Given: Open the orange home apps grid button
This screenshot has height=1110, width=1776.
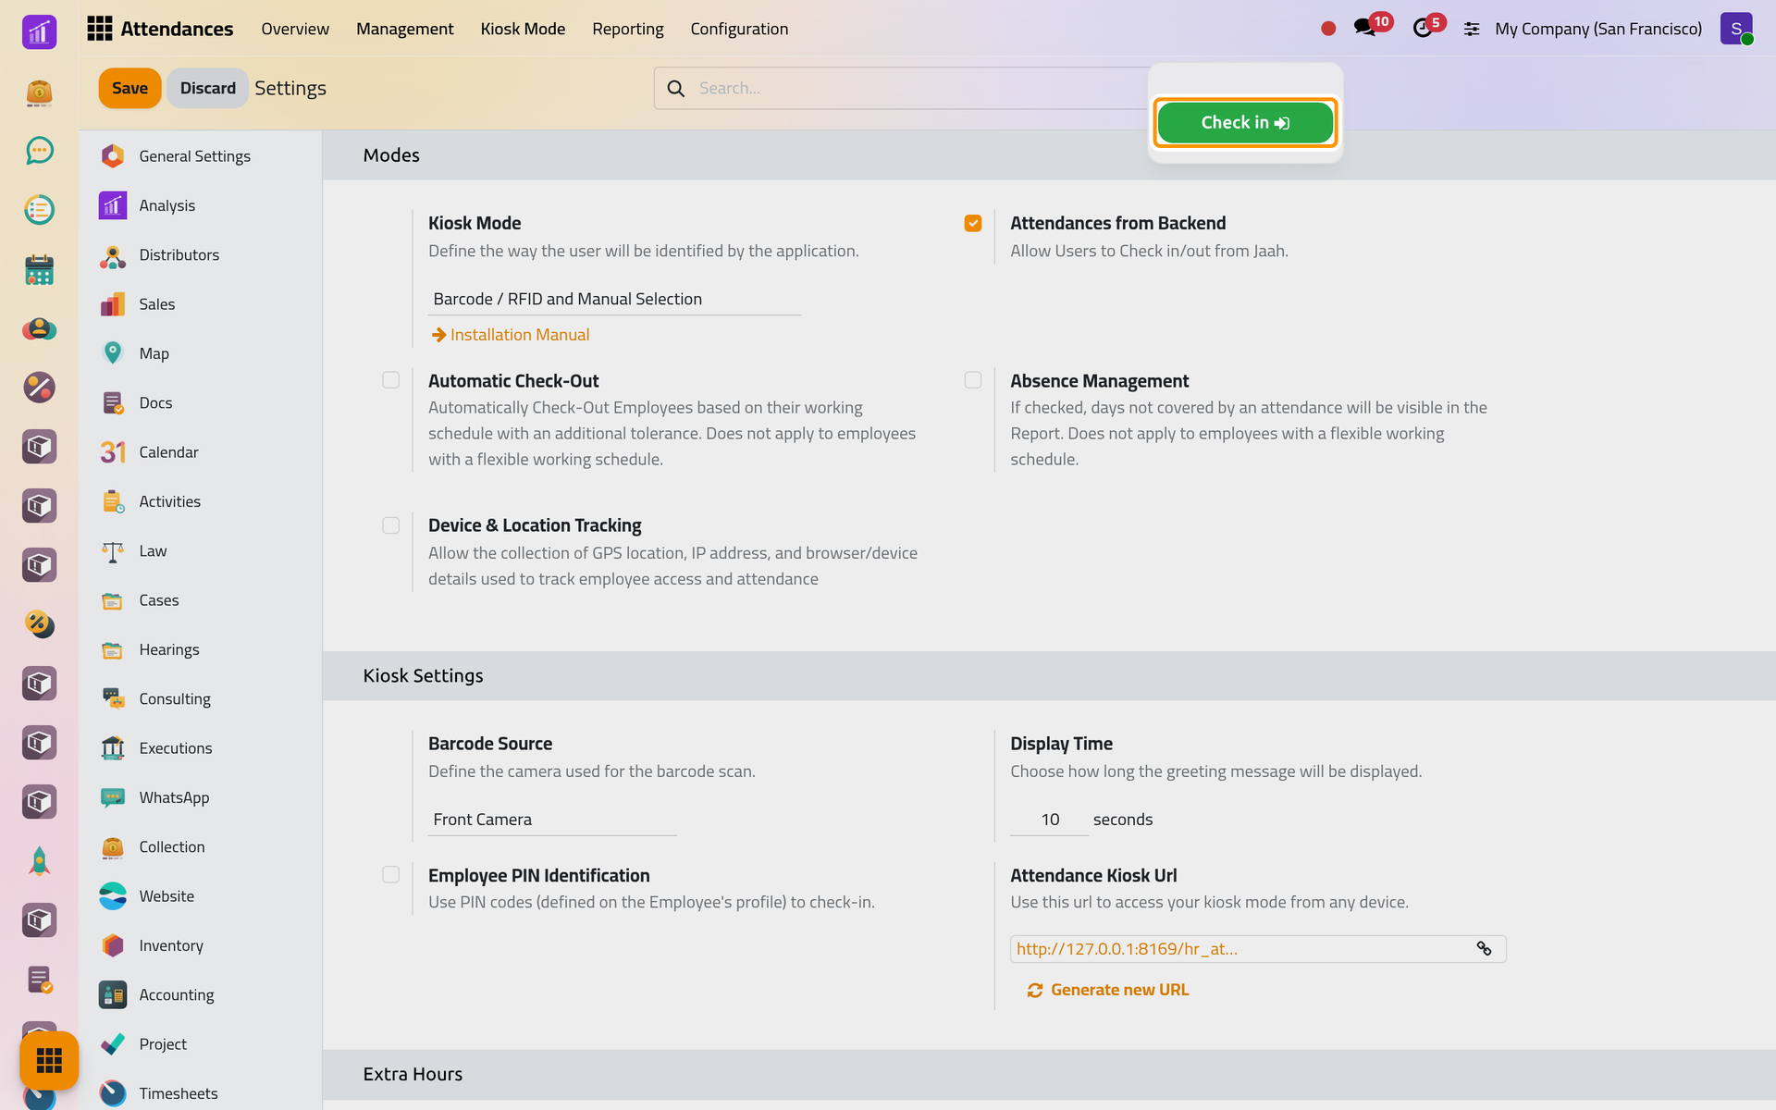Looking at the screenshot, I should click(49, 1060).
